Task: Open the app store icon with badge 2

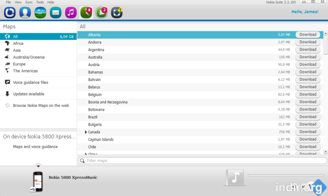Action: coord(102,13)
